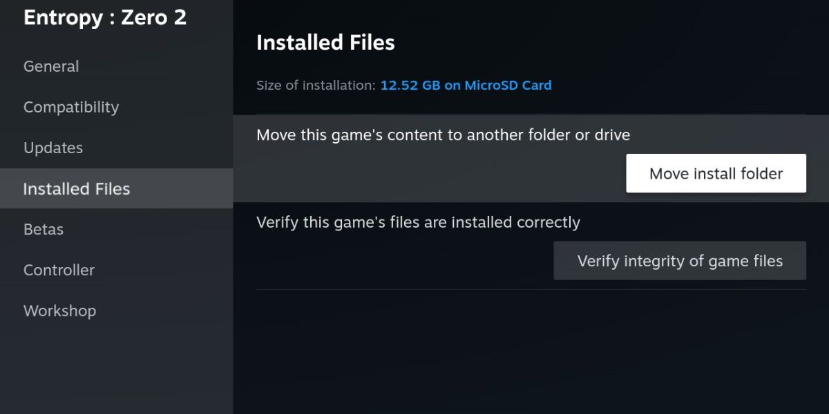Open the Workshop section
This screenshot has width=829, height=414.
59,310
